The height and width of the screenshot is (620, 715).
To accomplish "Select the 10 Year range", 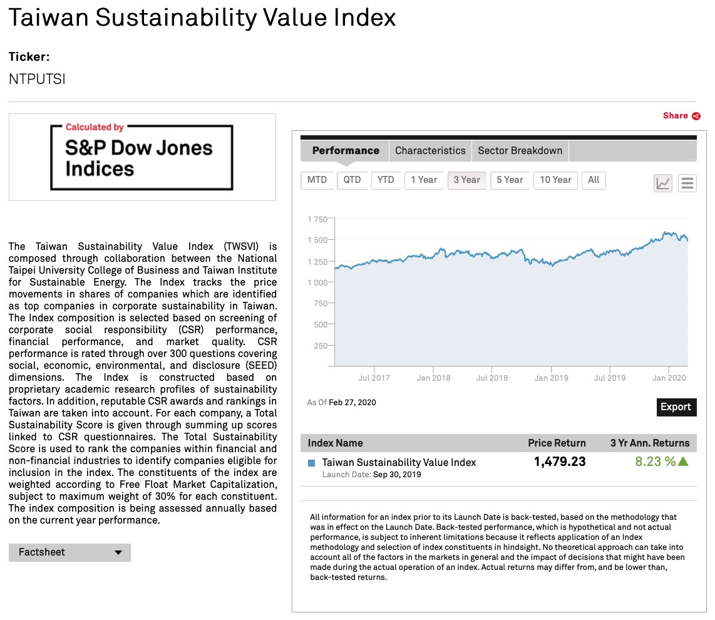I will pyautogui.click(x=555, y=180).
